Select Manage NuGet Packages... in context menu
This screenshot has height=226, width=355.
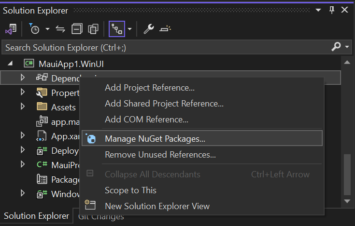tap(202, 138)
